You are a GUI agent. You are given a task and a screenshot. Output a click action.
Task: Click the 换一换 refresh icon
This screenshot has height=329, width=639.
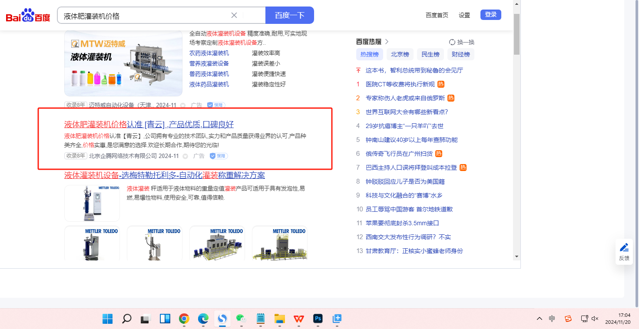click(452, 42)
